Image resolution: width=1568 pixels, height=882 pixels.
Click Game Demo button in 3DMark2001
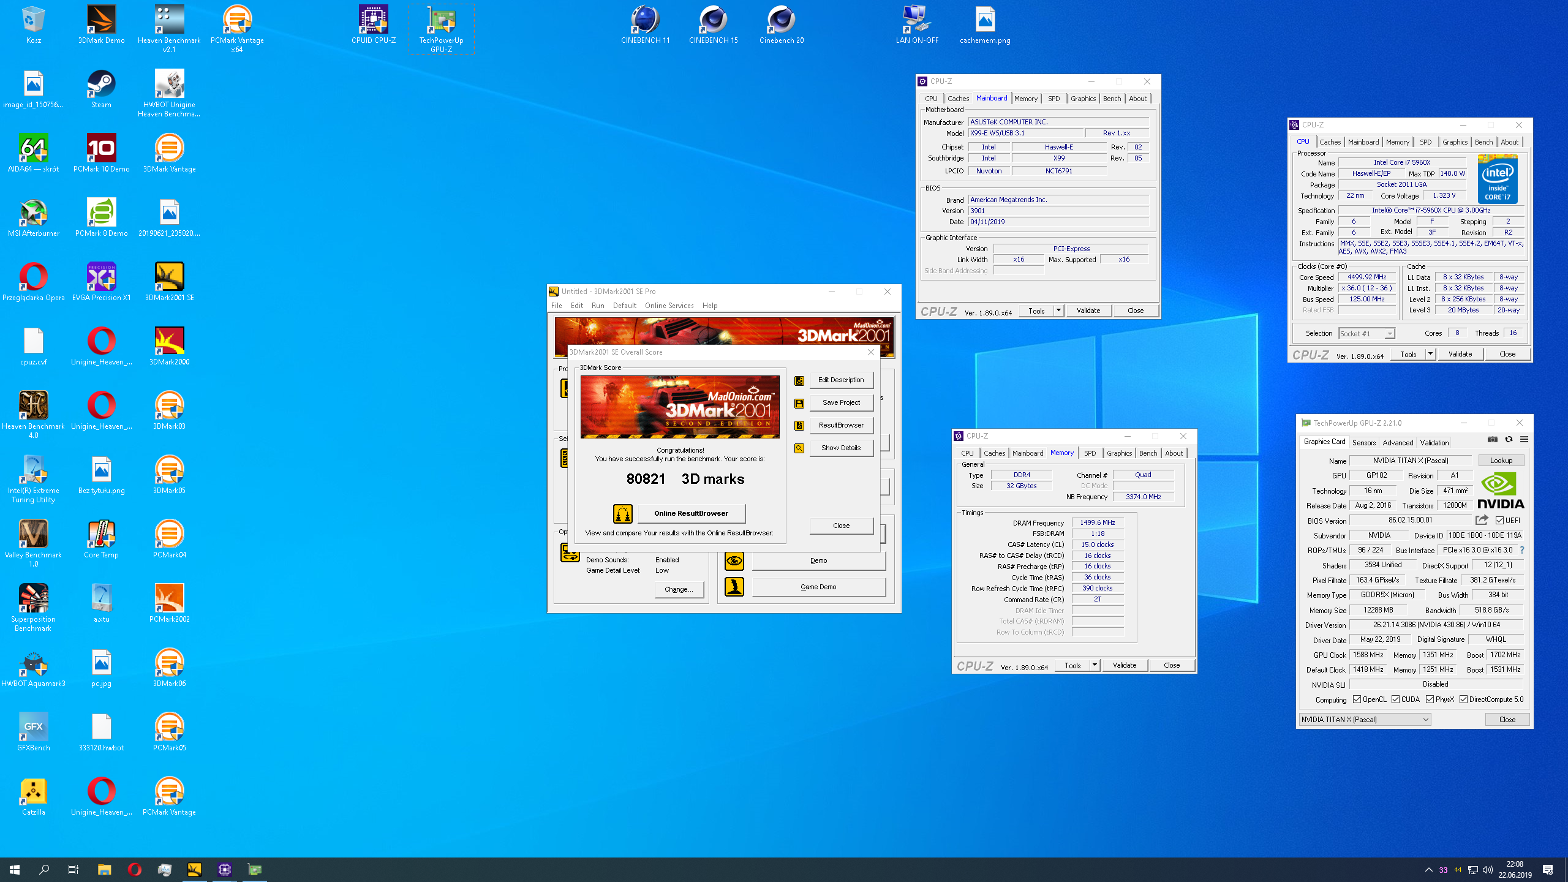818,587
